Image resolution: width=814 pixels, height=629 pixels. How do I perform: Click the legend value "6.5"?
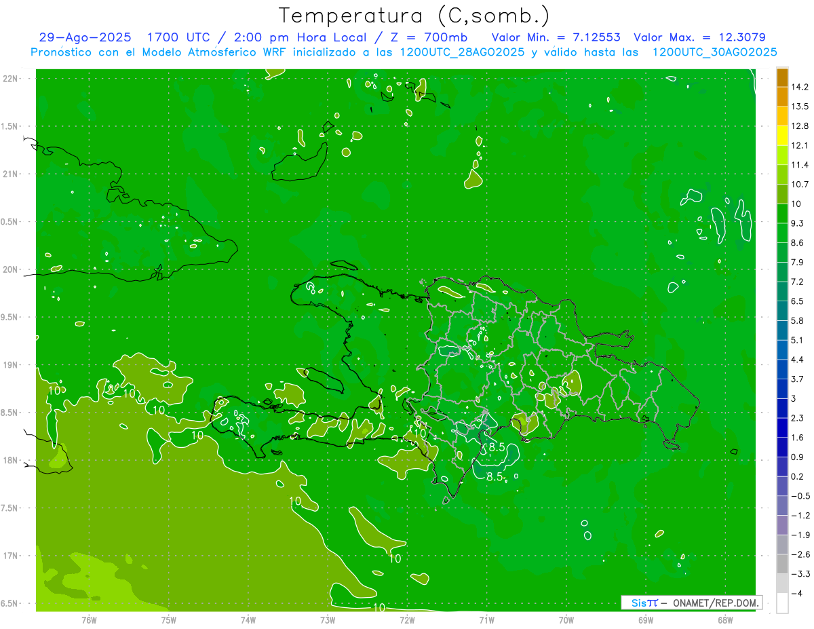pyautogui.click(x=797, y=301)
